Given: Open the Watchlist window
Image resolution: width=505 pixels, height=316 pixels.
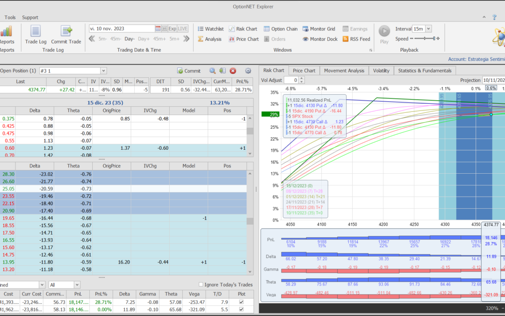Looking at the screenshot, I should point(210,29).
